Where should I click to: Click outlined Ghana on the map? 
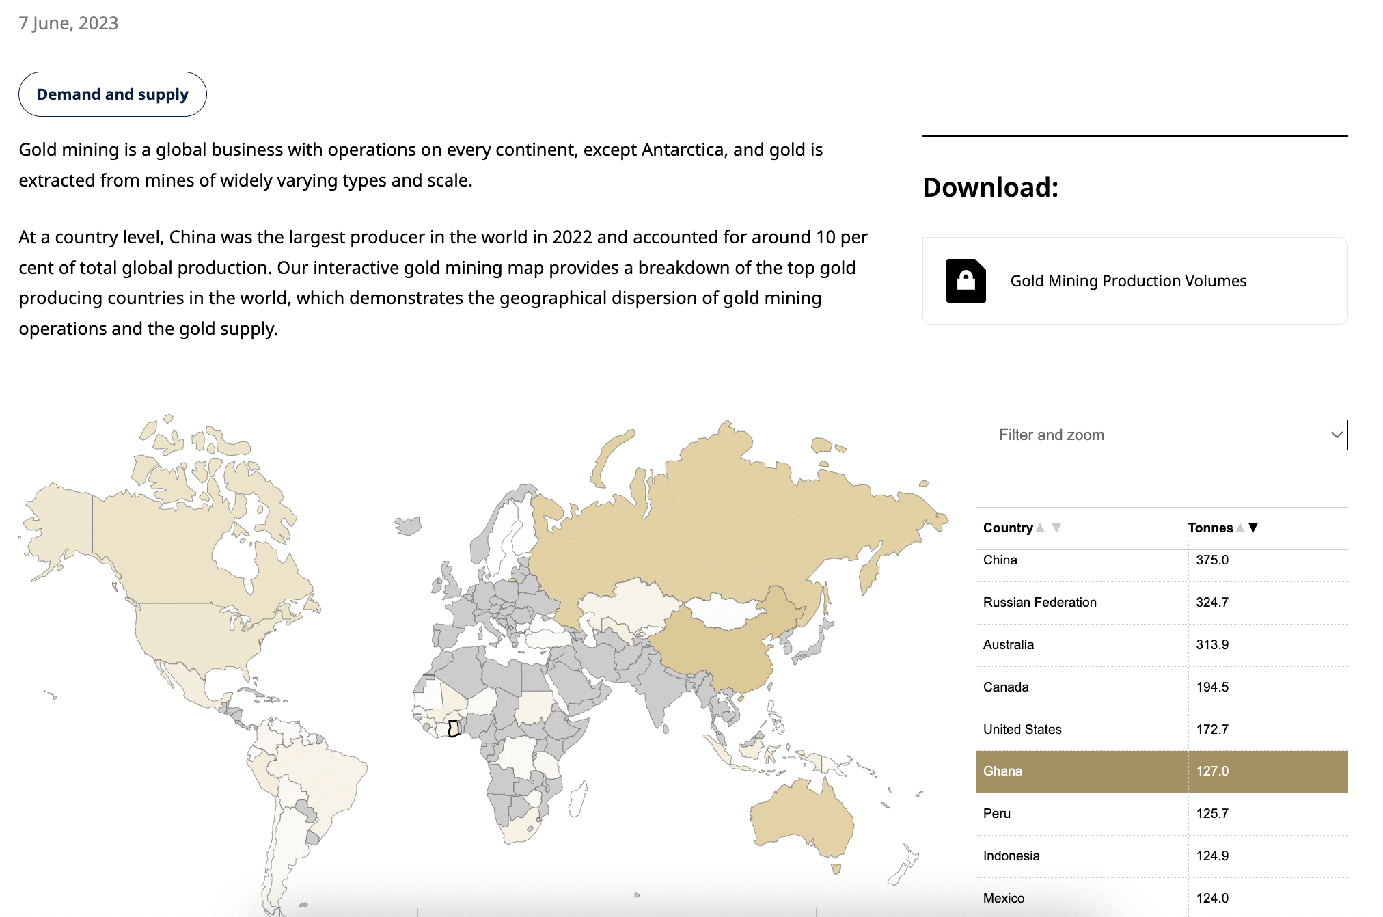tap(454, 729)
